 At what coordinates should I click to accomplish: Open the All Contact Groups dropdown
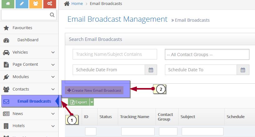point(207,55)
